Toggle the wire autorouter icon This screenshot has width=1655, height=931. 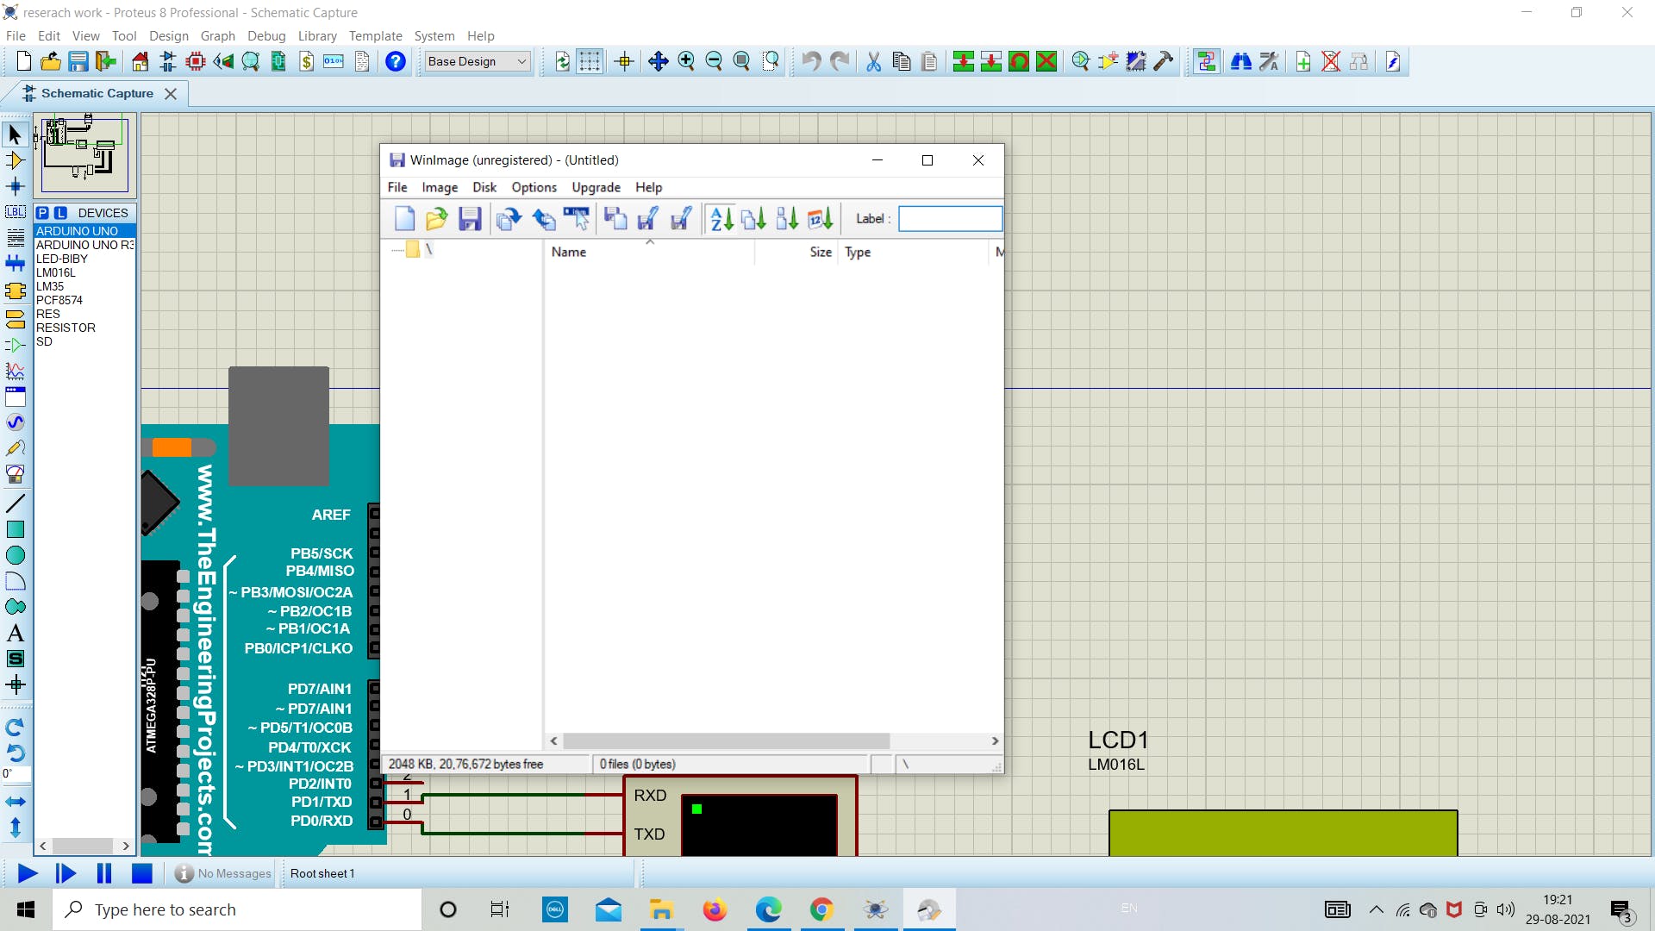(1207, 61)
